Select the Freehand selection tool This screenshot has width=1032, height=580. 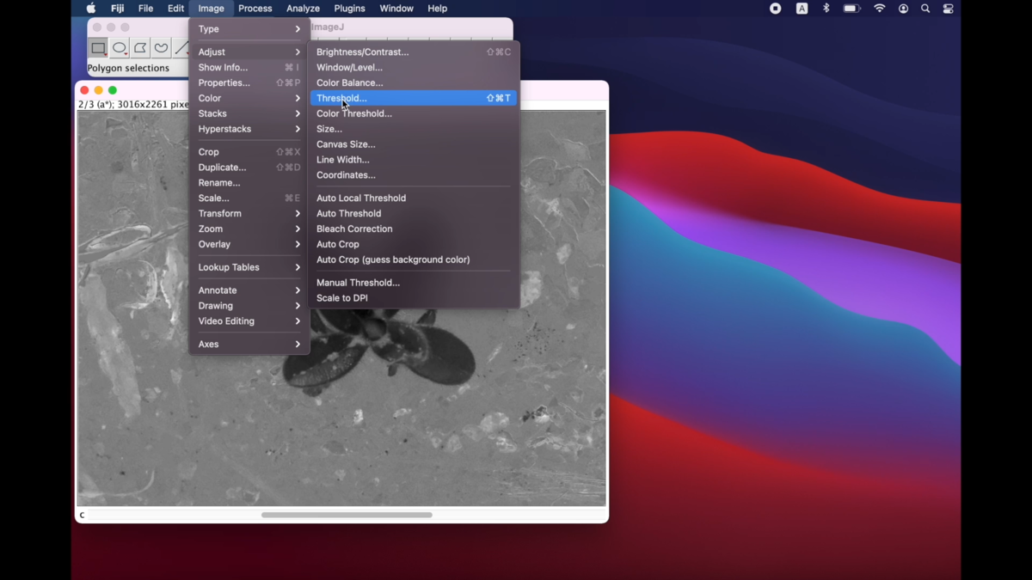coord(161,48)
